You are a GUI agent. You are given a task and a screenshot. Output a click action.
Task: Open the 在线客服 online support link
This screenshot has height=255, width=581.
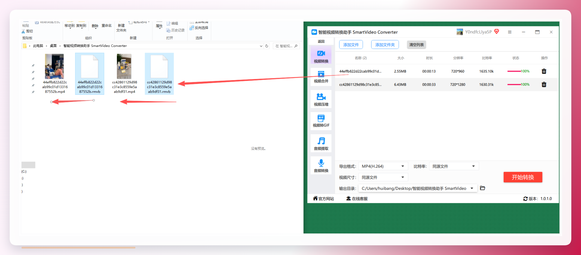point(360,198)
